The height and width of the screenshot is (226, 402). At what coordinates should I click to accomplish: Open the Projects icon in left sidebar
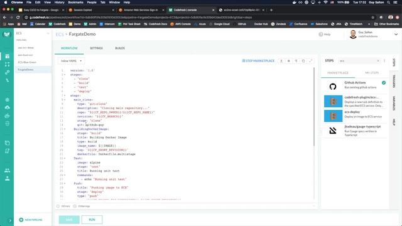(7, 56)
